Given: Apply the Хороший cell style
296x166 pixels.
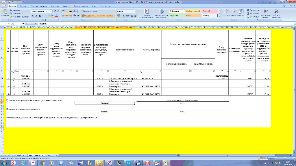Looking at the screenshot, I should pyautogui.click(x=176, y=15).
